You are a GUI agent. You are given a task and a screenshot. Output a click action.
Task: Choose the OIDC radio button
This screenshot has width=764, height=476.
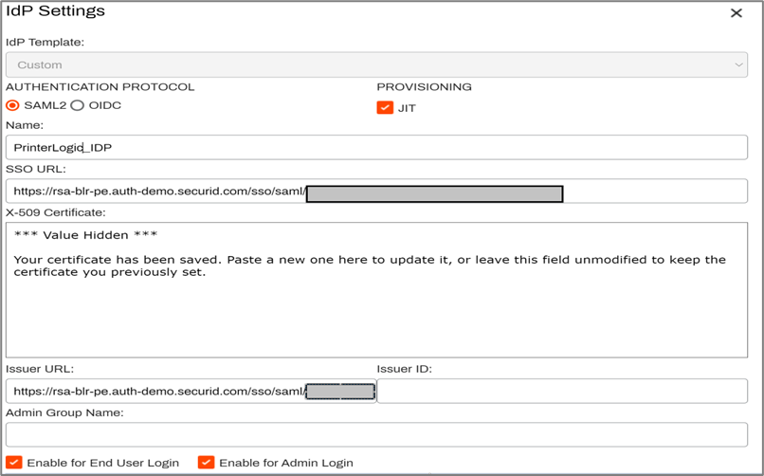(x=78, y=105)
